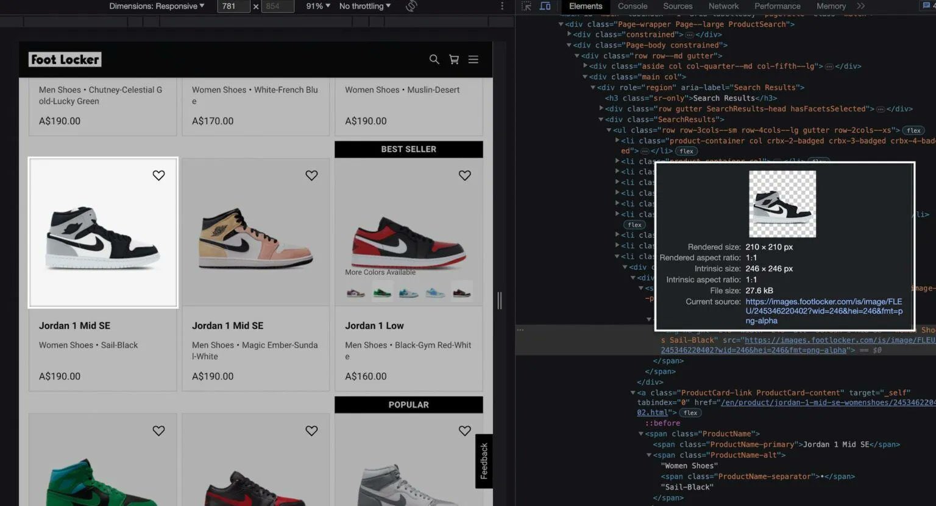
Task: Click the Jordan 1 Low red shoe image
Action: [x=408, y=242]
